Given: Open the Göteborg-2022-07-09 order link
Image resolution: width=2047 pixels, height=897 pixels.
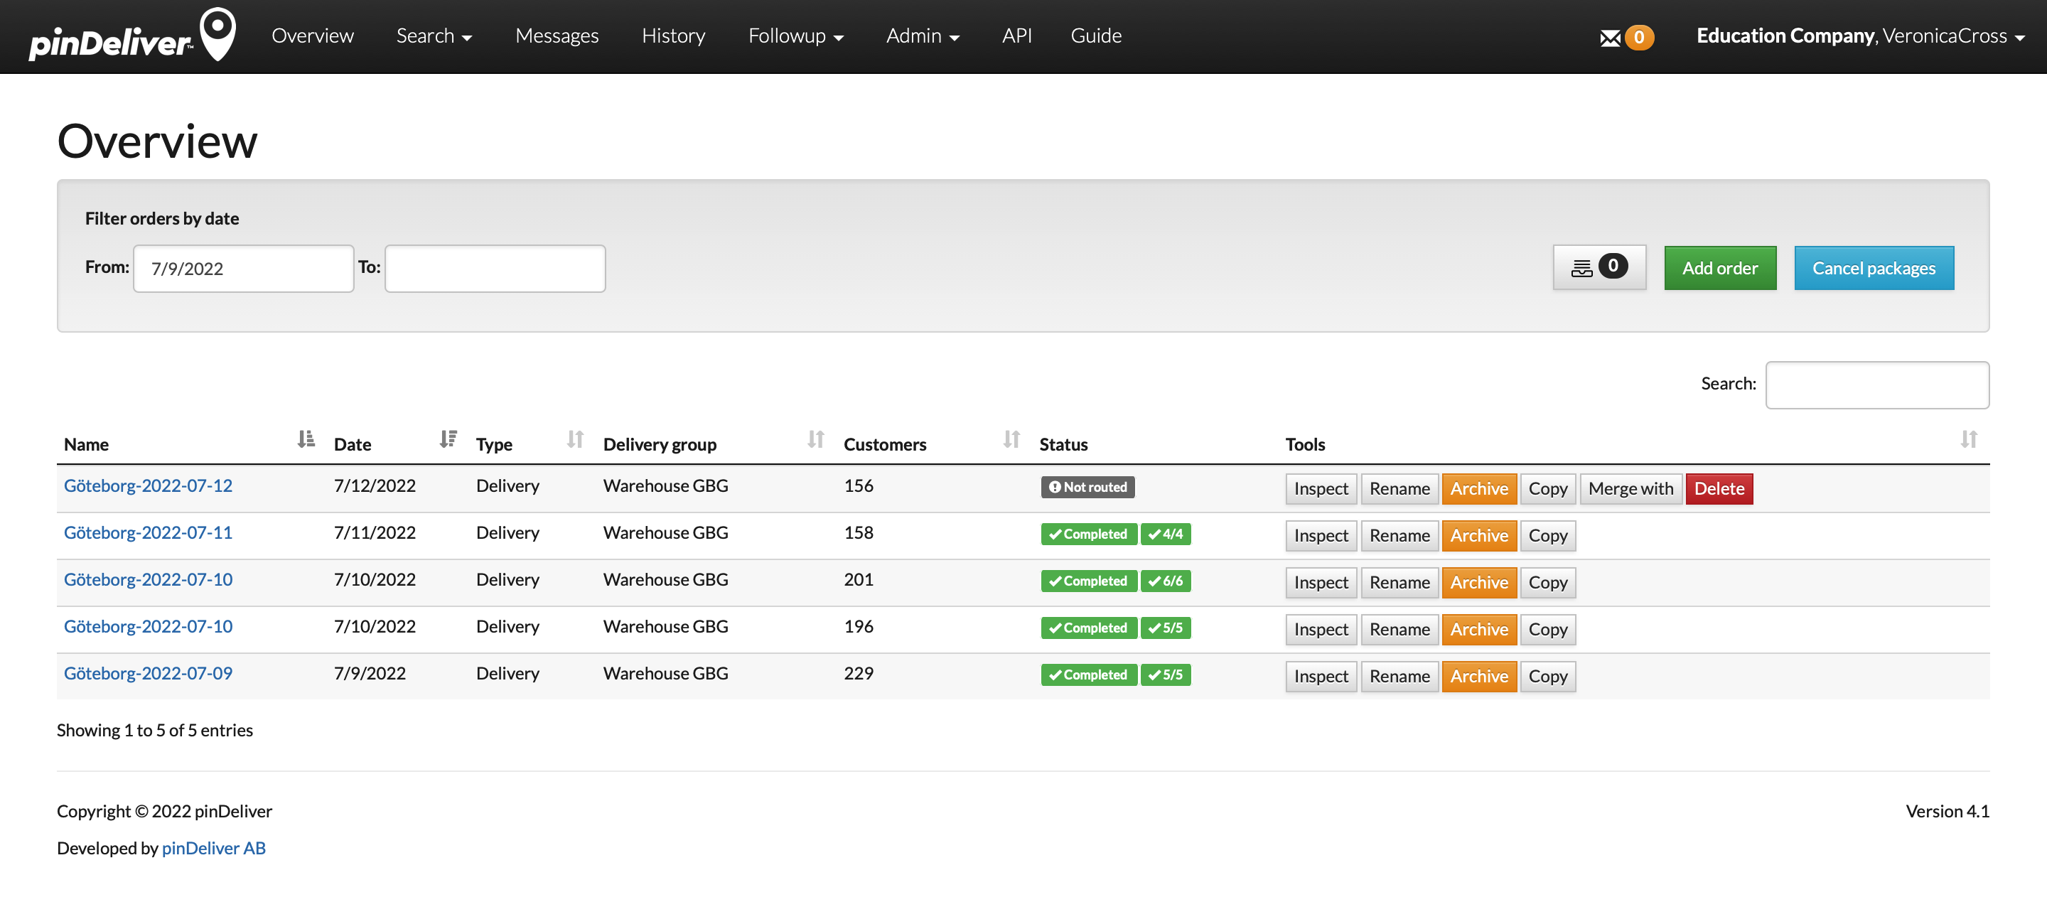Looking at the screenshot, I should coord(148,673).
